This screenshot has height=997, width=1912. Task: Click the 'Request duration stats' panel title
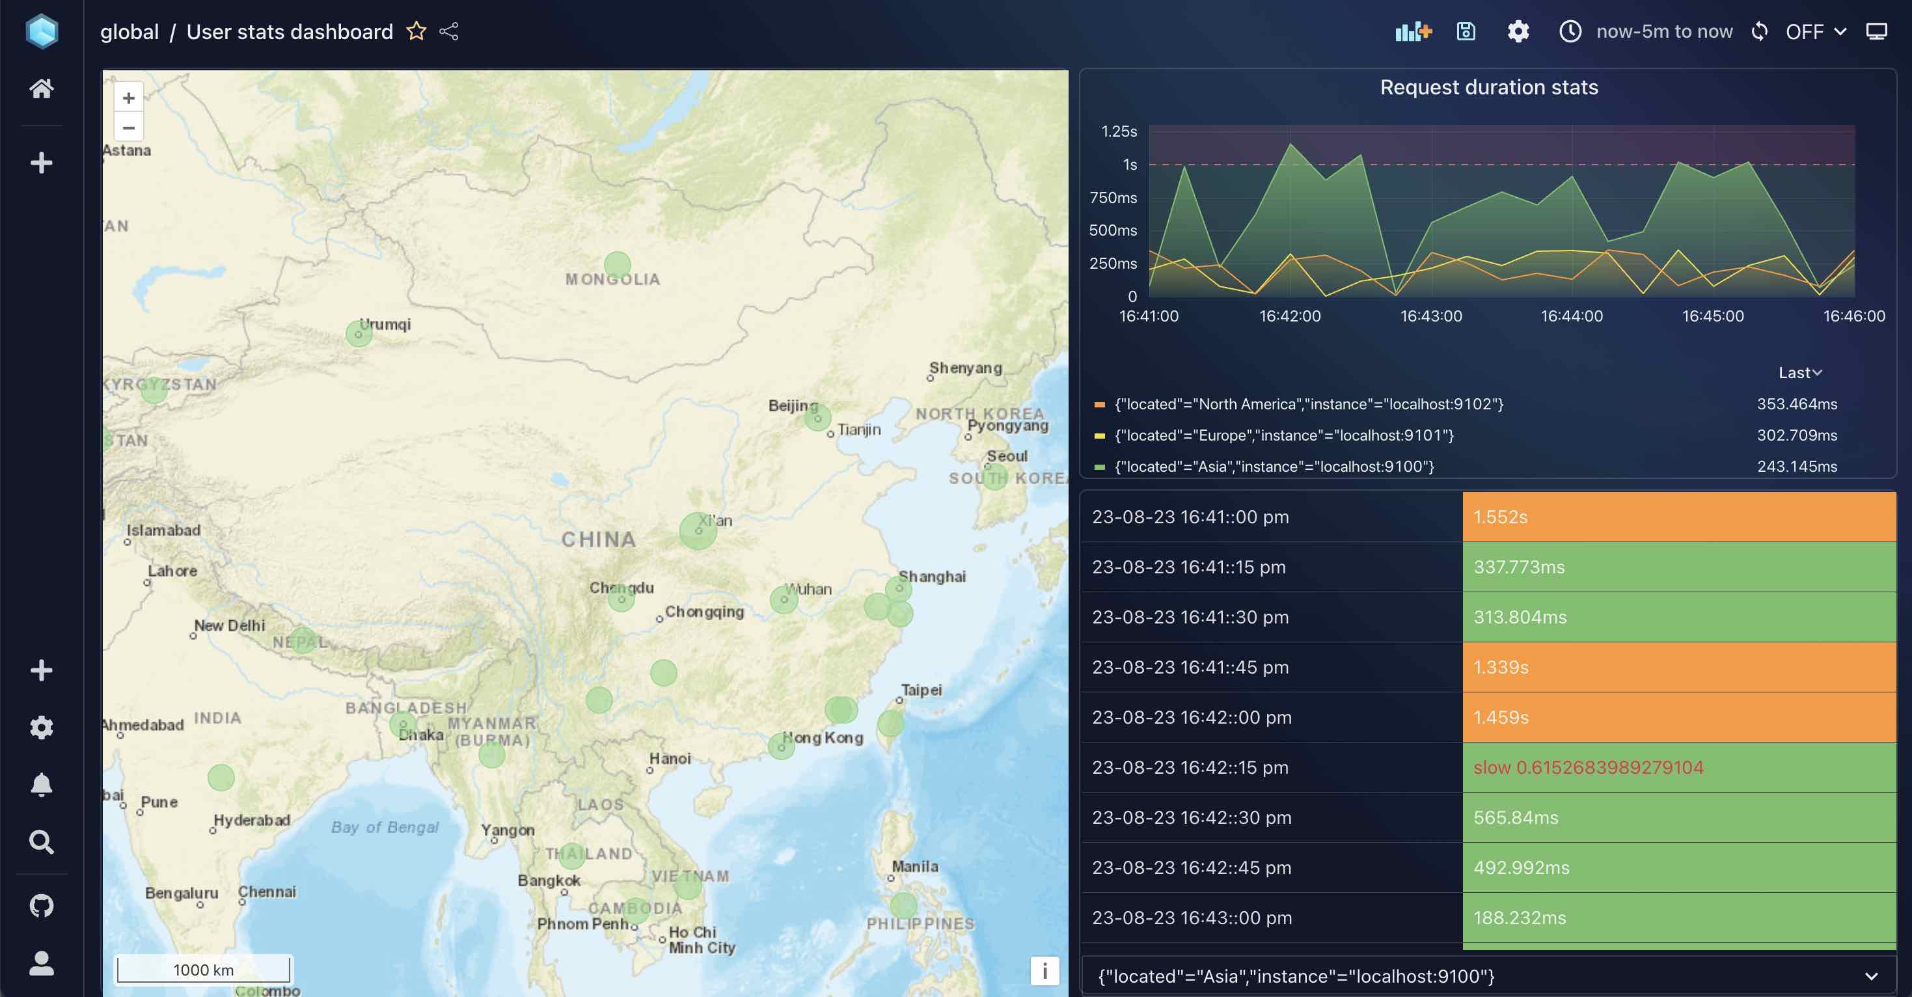(1489, 87)
